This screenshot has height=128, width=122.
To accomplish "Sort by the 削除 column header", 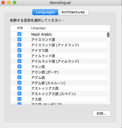I will [x=20, y=28].
